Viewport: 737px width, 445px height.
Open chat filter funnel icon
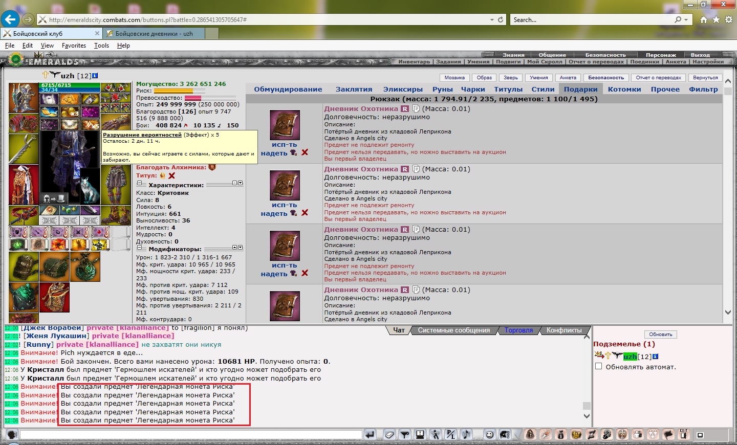tap(405, 435)
